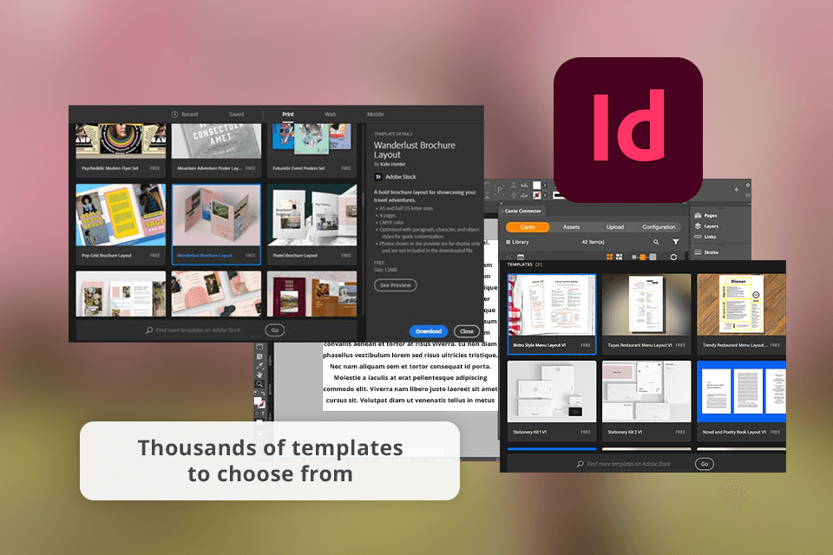Click the Canto refresh icon

(x=673, y=257)
